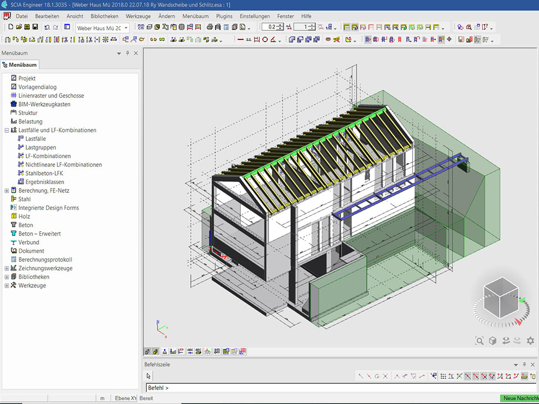Open the Weber Haus project dropdown
Image resolution: width=539 pixels, height=404 pixels.
coord(126,27)
